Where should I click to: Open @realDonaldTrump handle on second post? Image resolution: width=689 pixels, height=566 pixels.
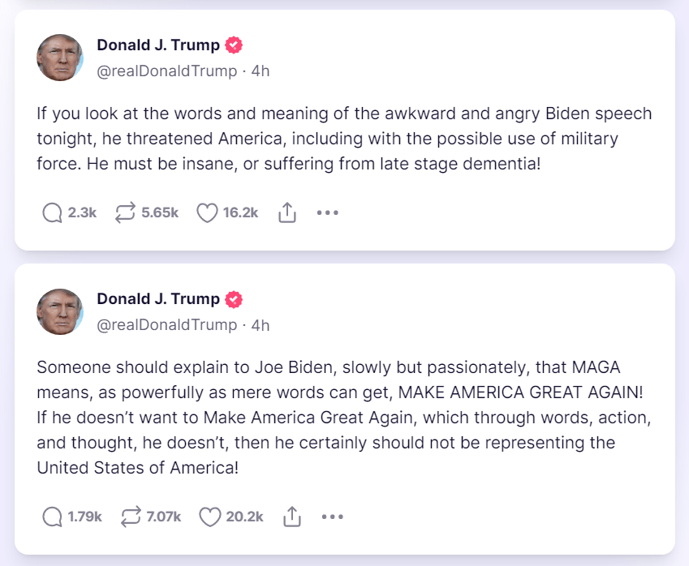166,325
